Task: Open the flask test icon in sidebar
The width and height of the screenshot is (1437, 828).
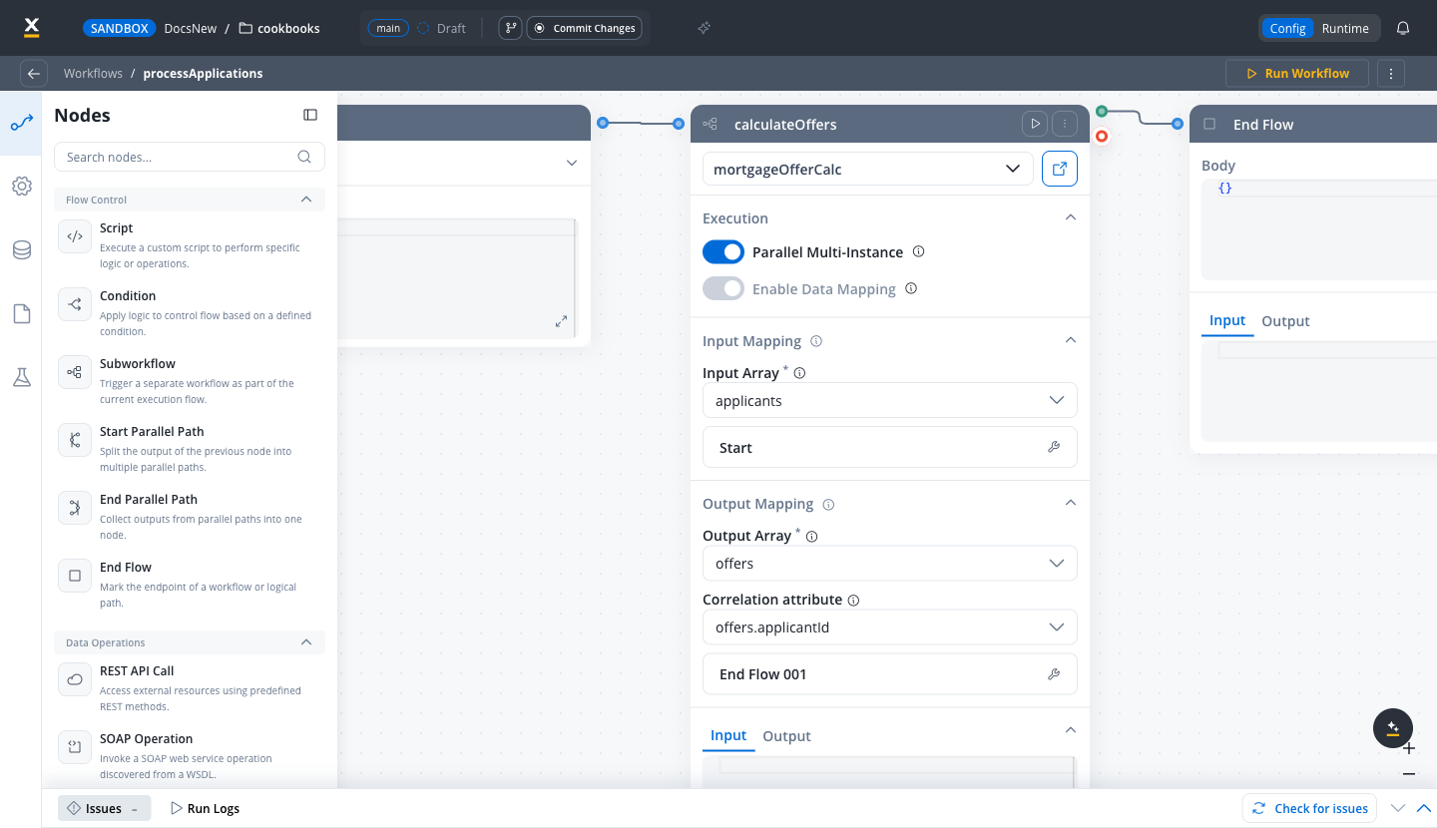Action: 21,377
